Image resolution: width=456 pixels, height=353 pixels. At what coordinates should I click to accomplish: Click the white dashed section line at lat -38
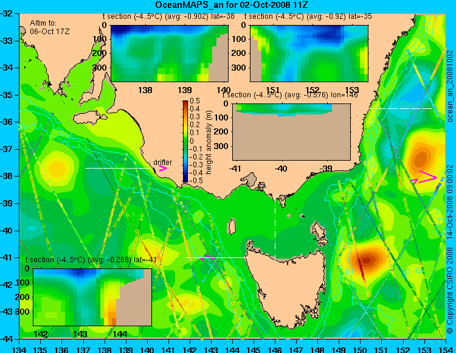[117, 168]
